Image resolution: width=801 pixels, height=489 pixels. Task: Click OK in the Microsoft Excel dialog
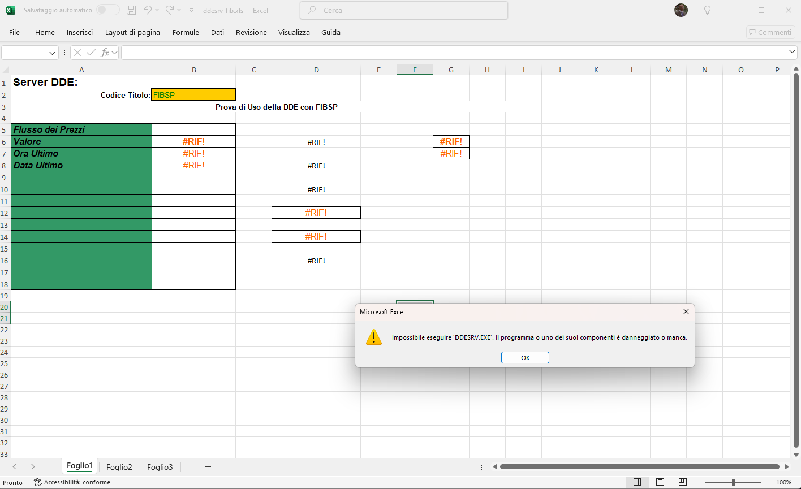click(525, 358)
